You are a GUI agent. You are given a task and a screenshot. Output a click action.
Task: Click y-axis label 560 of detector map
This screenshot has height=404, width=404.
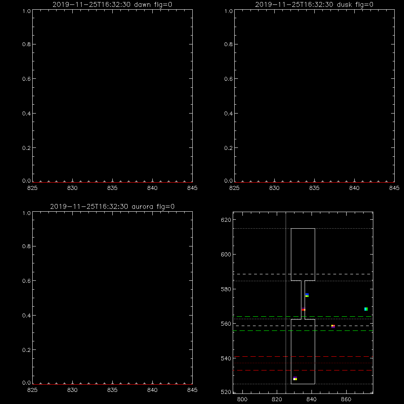click(226, 324)
